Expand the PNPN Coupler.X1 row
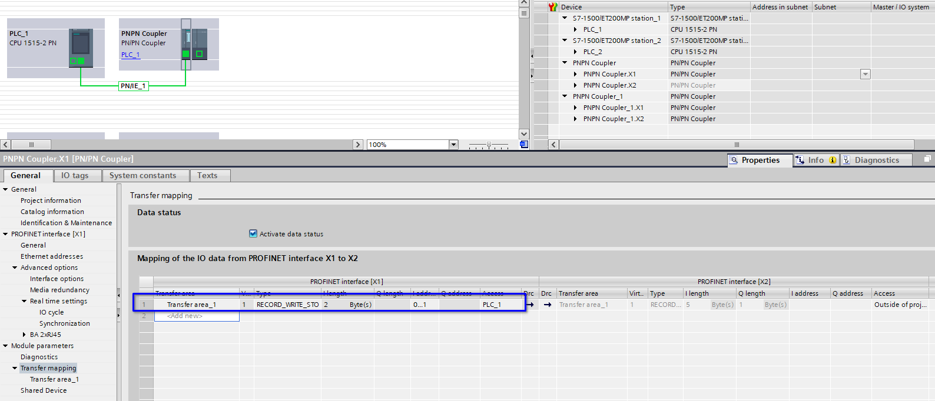Screen dimensions: 935x401 pyautogui.click(x=575, y=74)
